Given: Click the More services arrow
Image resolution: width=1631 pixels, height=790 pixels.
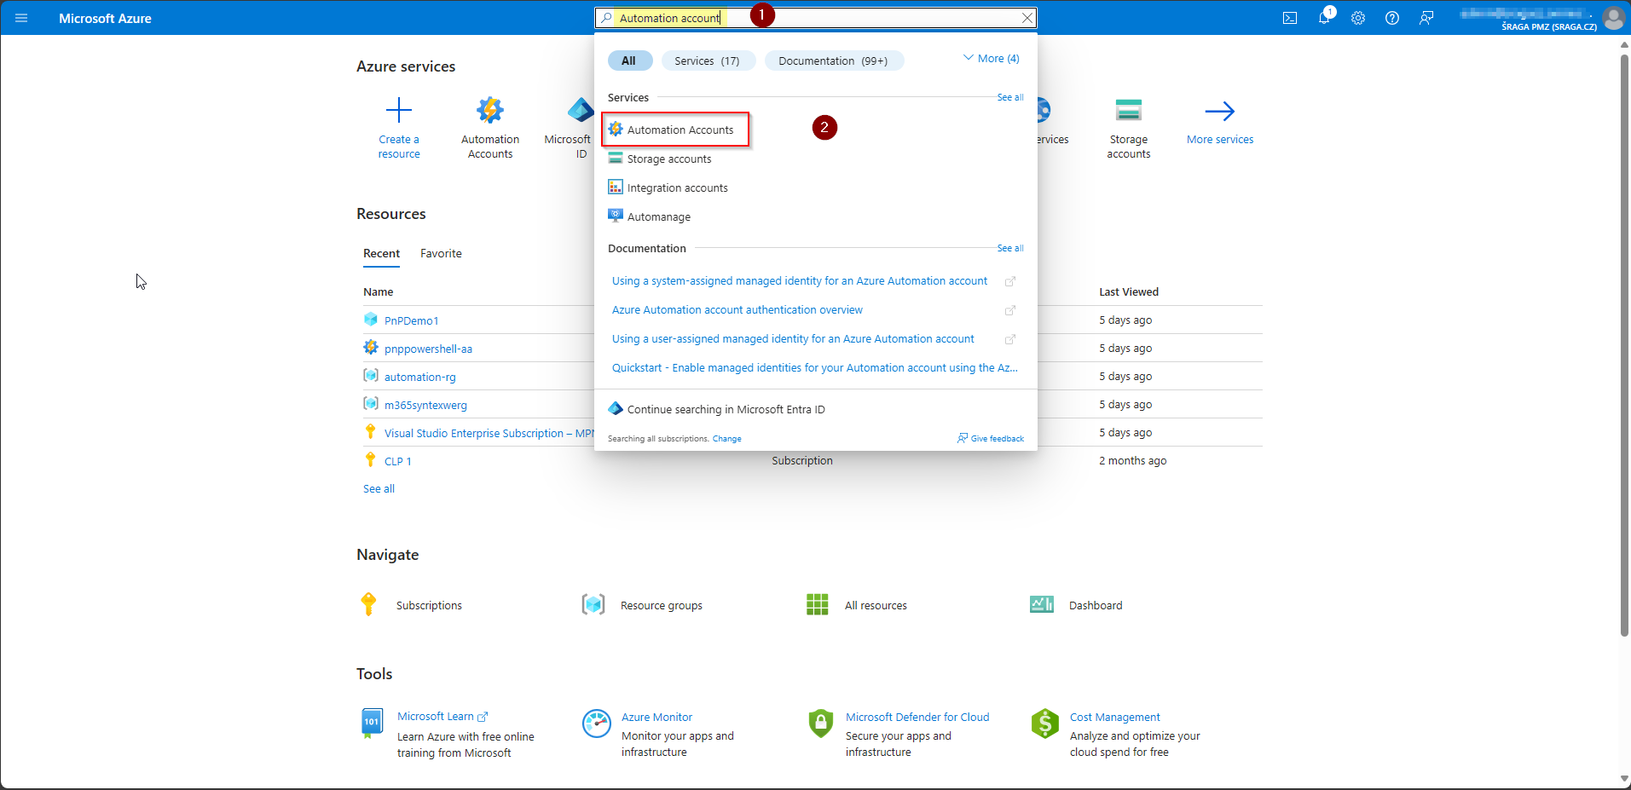Looking at the screenshot, I should pos(1220,111).
